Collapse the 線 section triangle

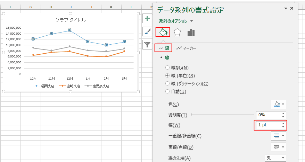(161, 57)
